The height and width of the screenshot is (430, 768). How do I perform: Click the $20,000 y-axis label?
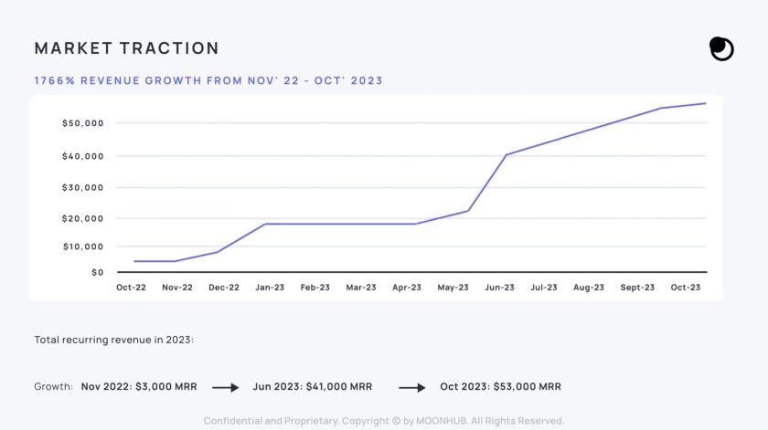[82, 218]
